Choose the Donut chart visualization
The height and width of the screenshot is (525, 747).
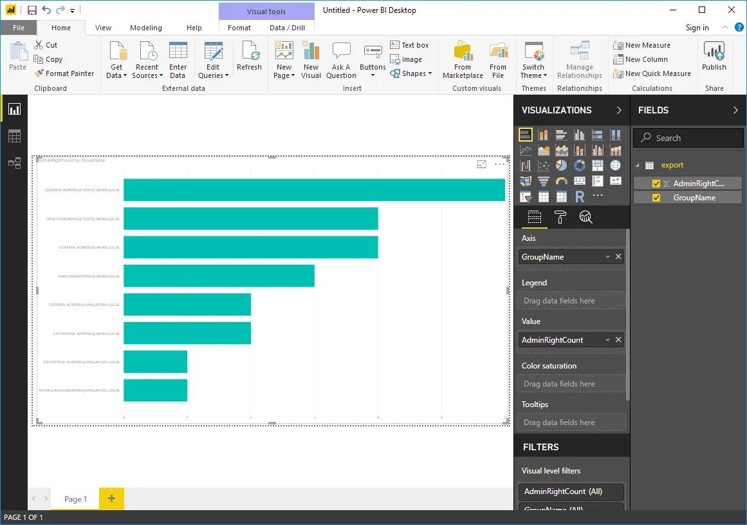[x=579, y=166]
